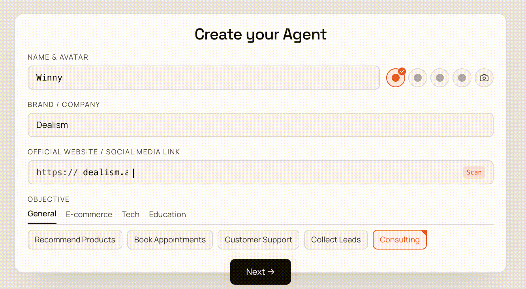Open the E-commerce objective tab
The width and height of the screenshot is (526, 289).
point(89,214)
